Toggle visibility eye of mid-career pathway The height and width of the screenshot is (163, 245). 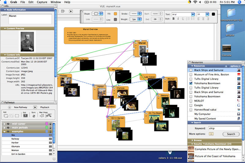click(8, 123)
